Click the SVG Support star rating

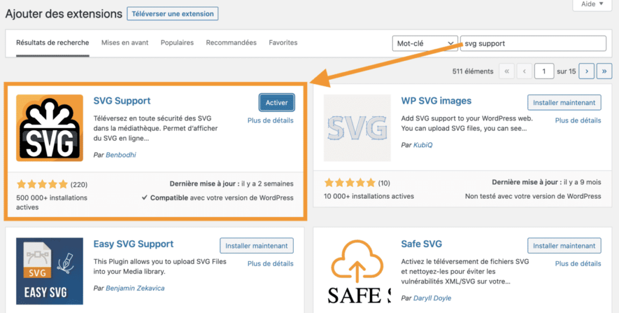pos(42,184)
